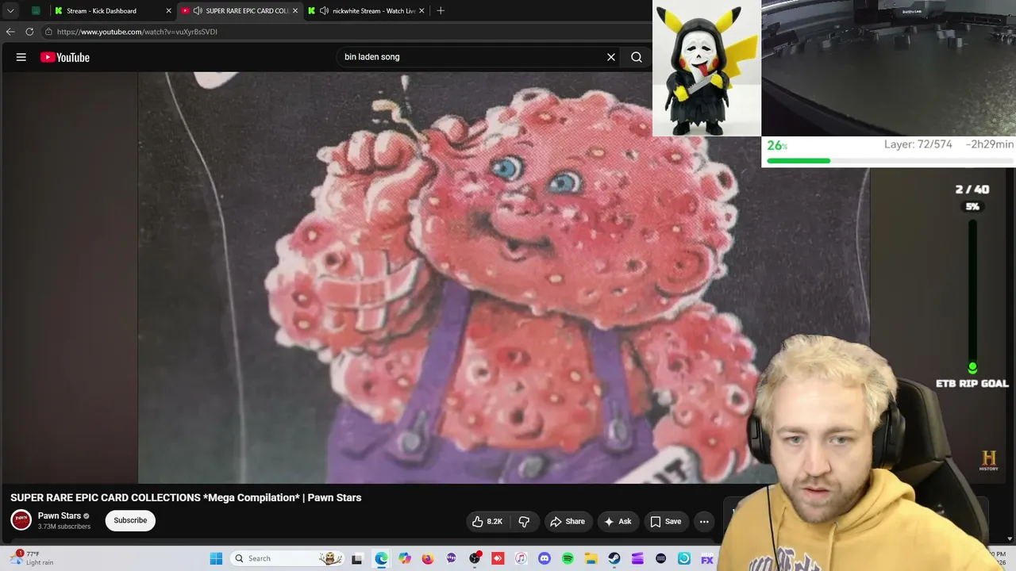Subscribe to the Pawn Stars channel
Image resolution: width=1016 pixels, height=571 pixels.
pos(130,520)
